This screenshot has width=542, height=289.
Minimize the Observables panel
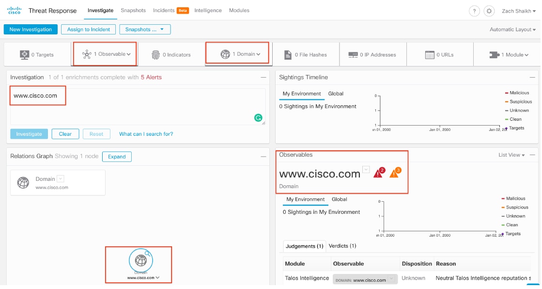click(532, 155)
